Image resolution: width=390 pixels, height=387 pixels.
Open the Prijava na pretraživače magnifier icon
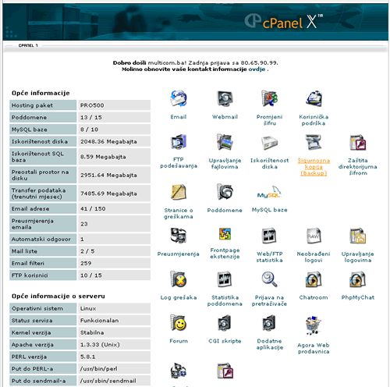point(269,279)
